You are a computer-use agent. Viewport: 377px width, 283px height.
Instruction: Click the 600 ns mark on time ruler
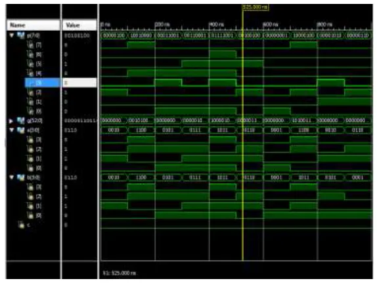coord(271,25)
